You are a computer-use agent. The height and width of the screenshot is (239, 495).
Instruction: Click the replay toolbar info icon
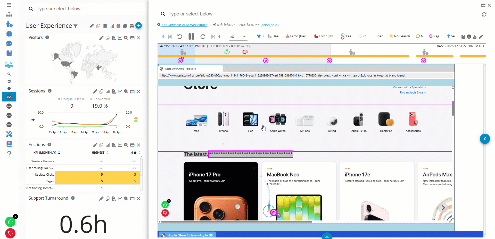tap(469, 37)
